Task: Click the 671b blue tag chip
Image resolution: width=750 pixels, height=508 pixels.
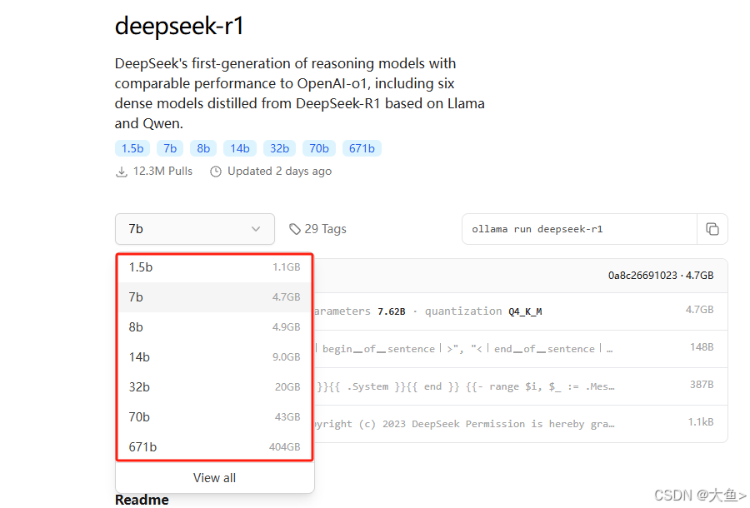Action: [x=362, y=148]
